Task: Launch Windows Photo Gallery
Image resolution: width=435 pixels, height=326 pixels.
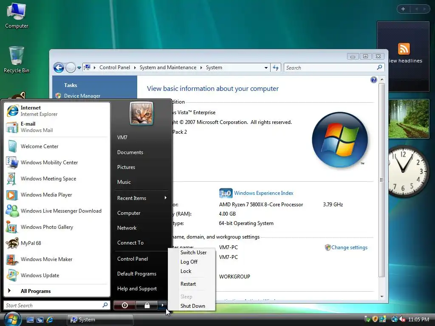Action: [57, 227]
